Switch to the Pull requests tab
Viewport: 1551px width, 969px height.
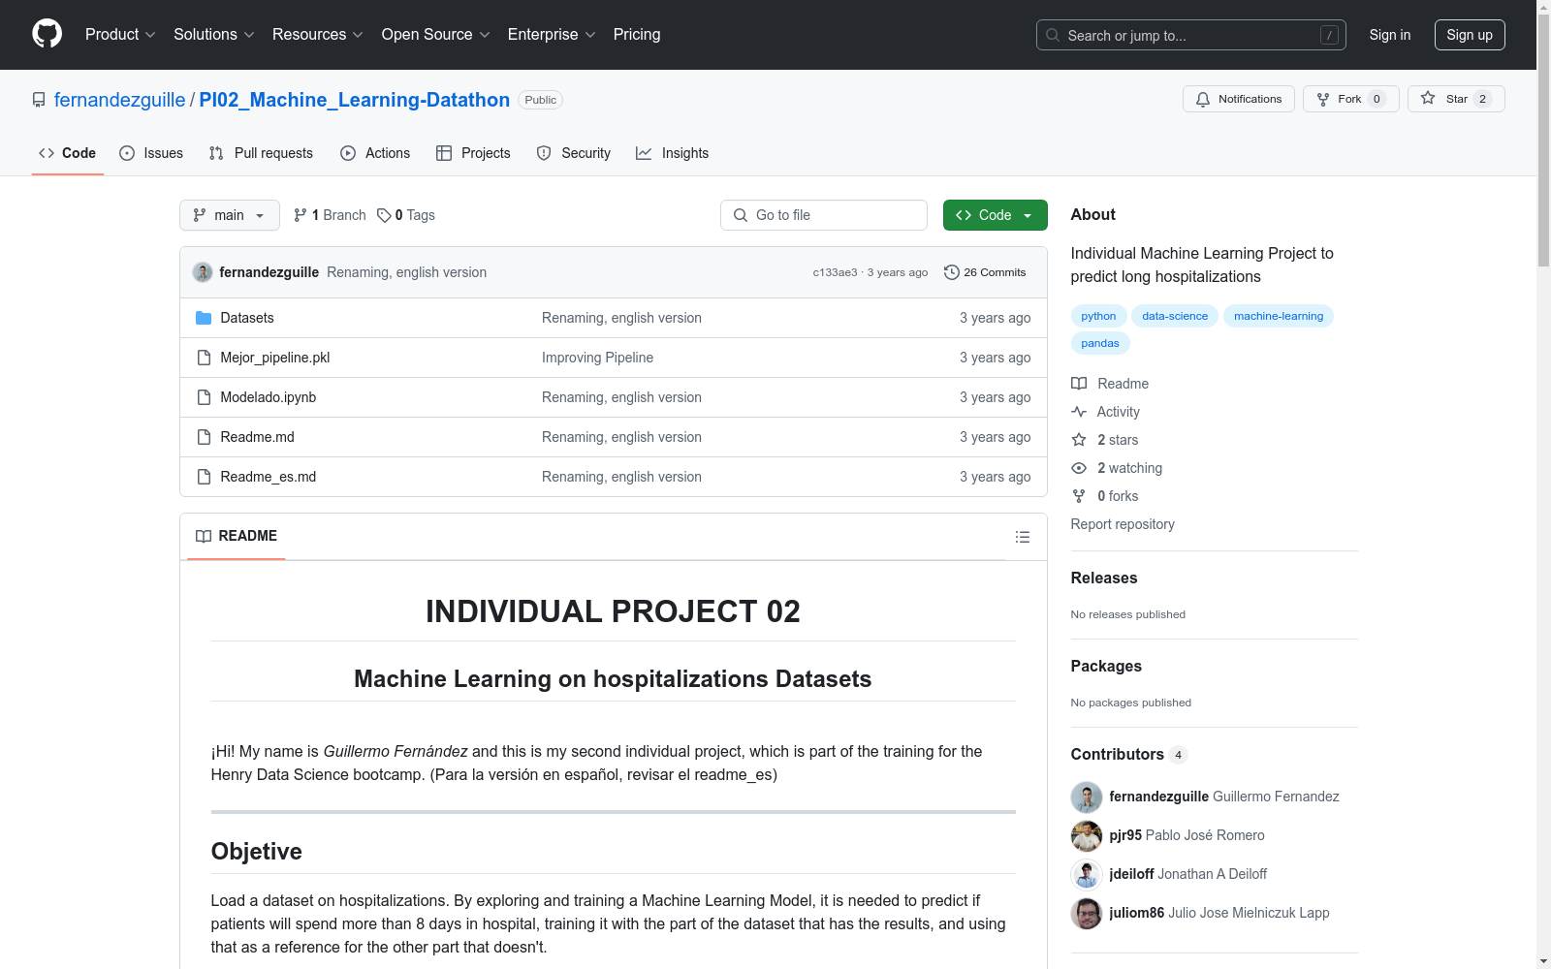point(261,153)
